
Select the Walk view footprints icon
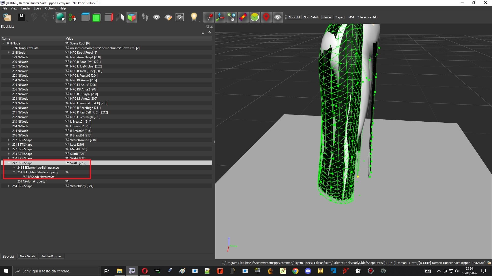[x=145, y=17]
